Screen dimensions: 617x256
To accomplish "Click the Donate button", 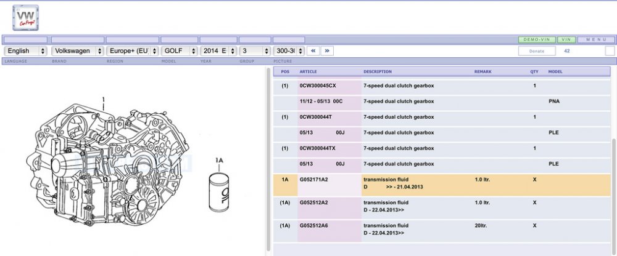I will click(x=537, y=51).
